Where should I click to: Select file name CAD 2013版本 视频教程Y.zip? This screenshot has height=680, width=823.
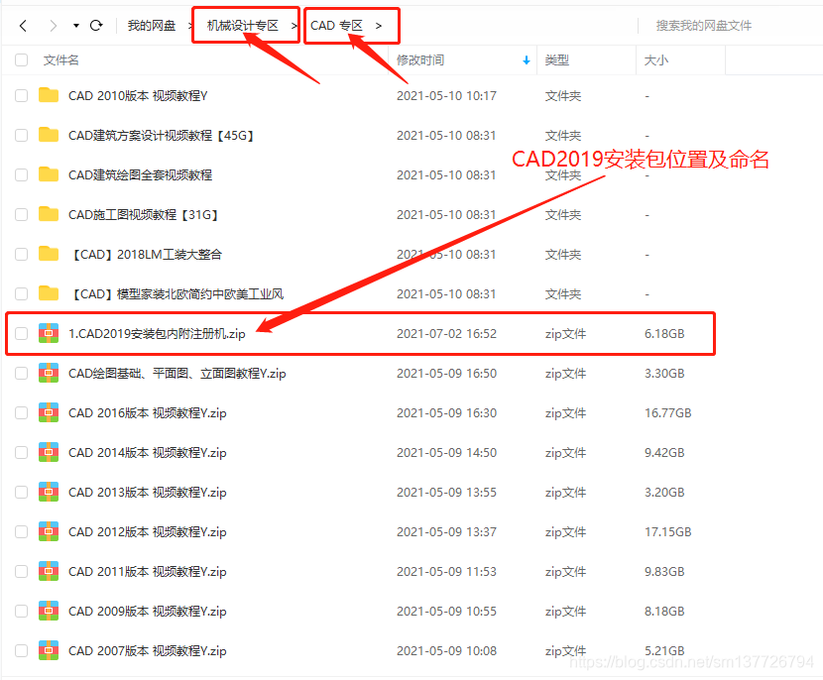point(148,493)
